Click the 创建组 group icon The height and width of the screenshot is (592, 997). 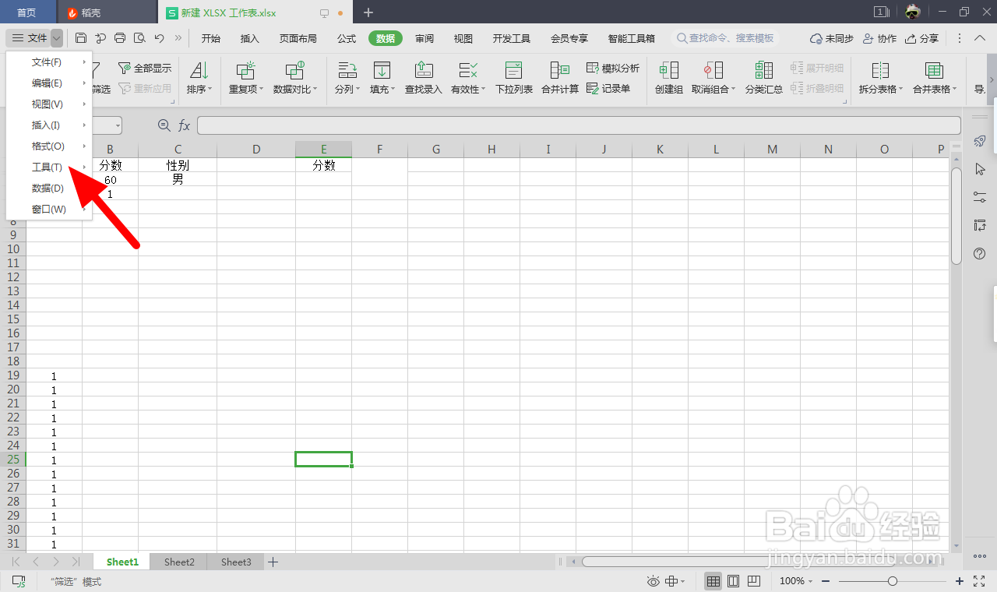[669, 70]
